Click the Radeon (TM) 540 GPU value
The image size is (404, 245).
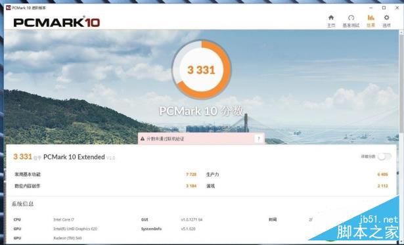point(68,238)
